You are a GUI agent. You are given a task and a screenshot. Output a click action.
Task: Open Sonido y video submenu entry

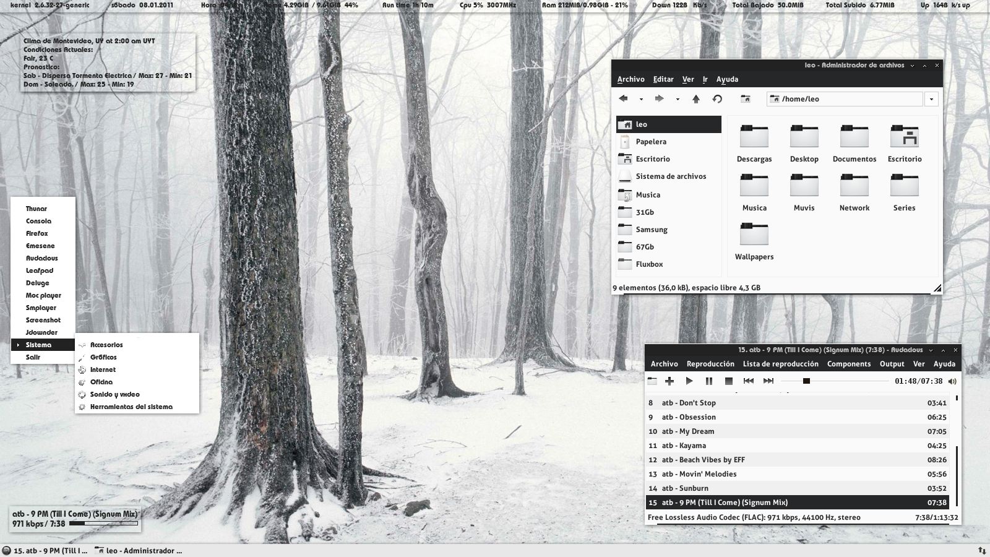tap(137, 395)
